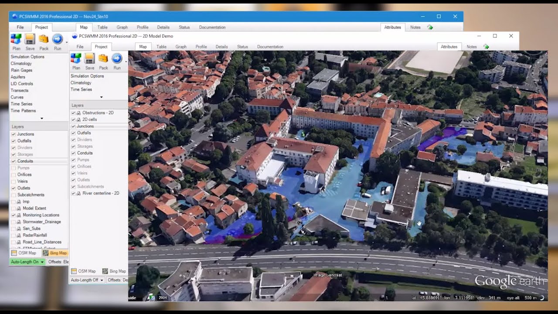Click the Save icon in Nov24_Stn10 window
This screenshot has width=558, height=314.
click(30, 39)
